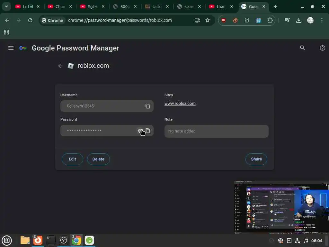329x247 pixels.
Task: Open the Linux Mint start menu
Action: (7, 241)
